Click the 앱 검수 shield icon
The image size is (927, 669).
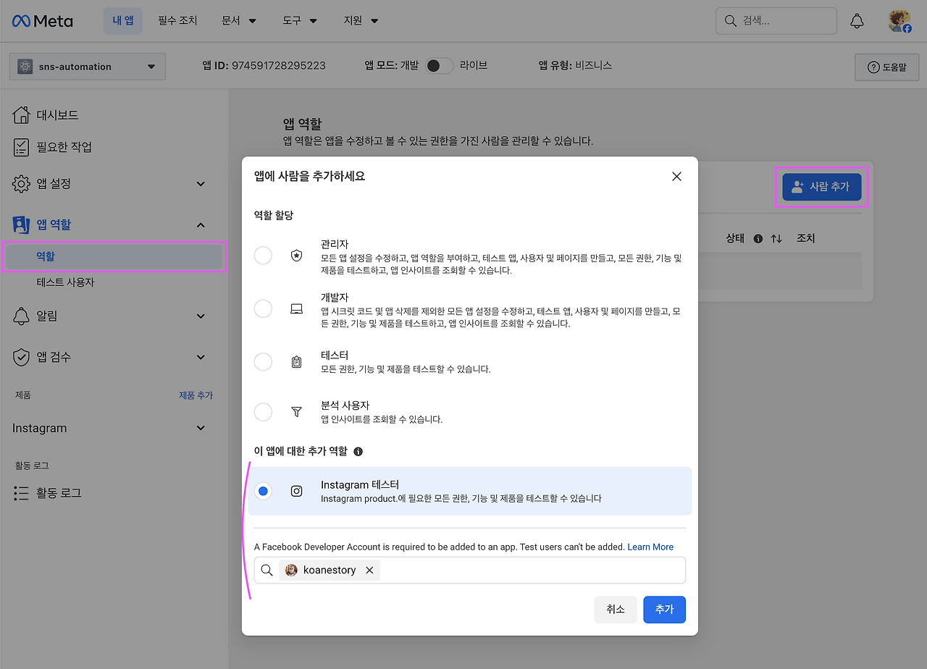tap(22, 357)
